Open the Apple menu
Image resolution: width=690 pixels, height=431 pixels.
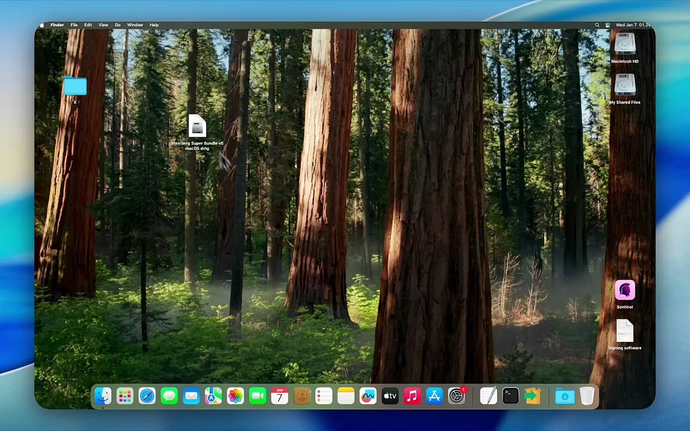point(43,25)
